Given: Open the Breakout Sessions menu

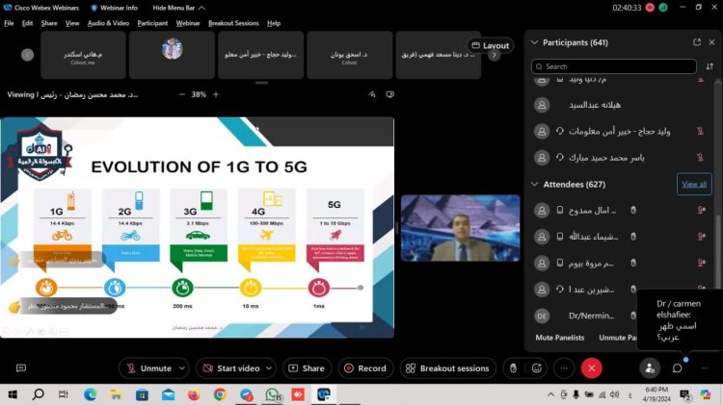Looking at the screenshot, I should coord(233,23).
